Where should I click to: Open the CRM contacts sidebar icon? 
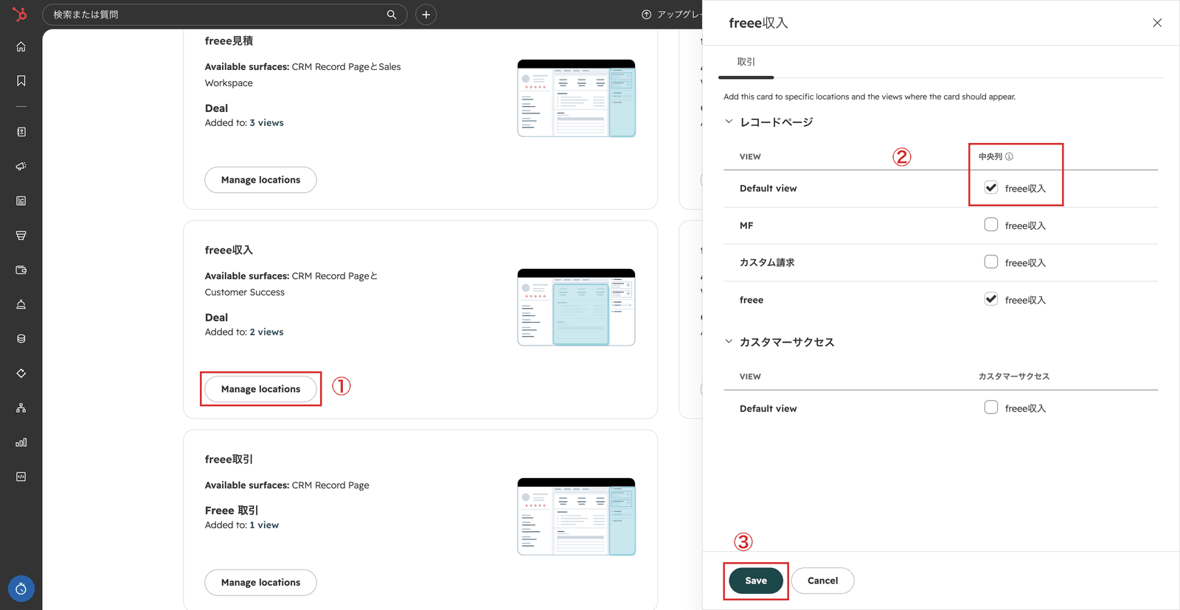[x=21, y=132]
